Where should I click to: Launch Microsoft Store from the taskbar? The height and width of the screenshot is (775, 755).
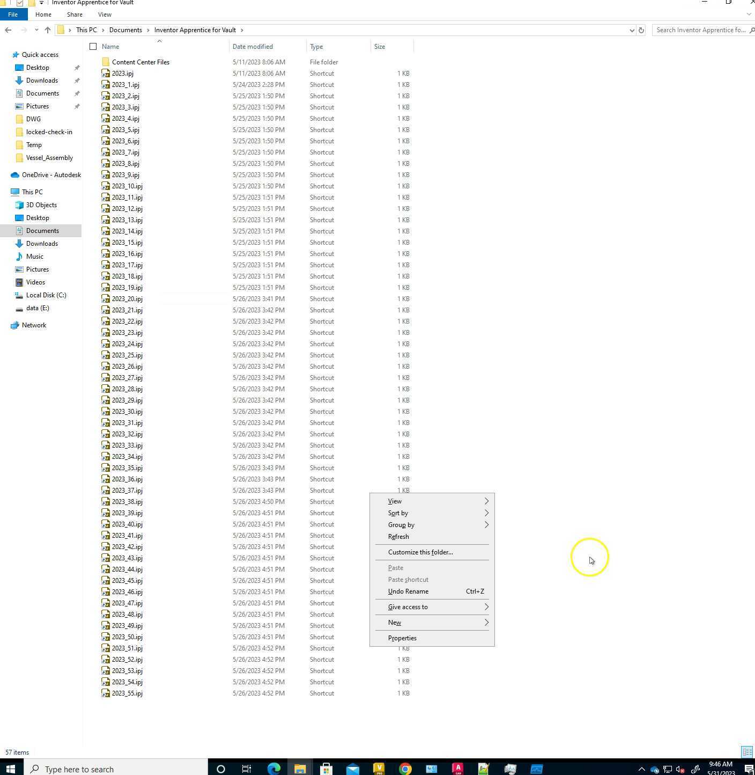pyautogui.click(x=326, y=769)
